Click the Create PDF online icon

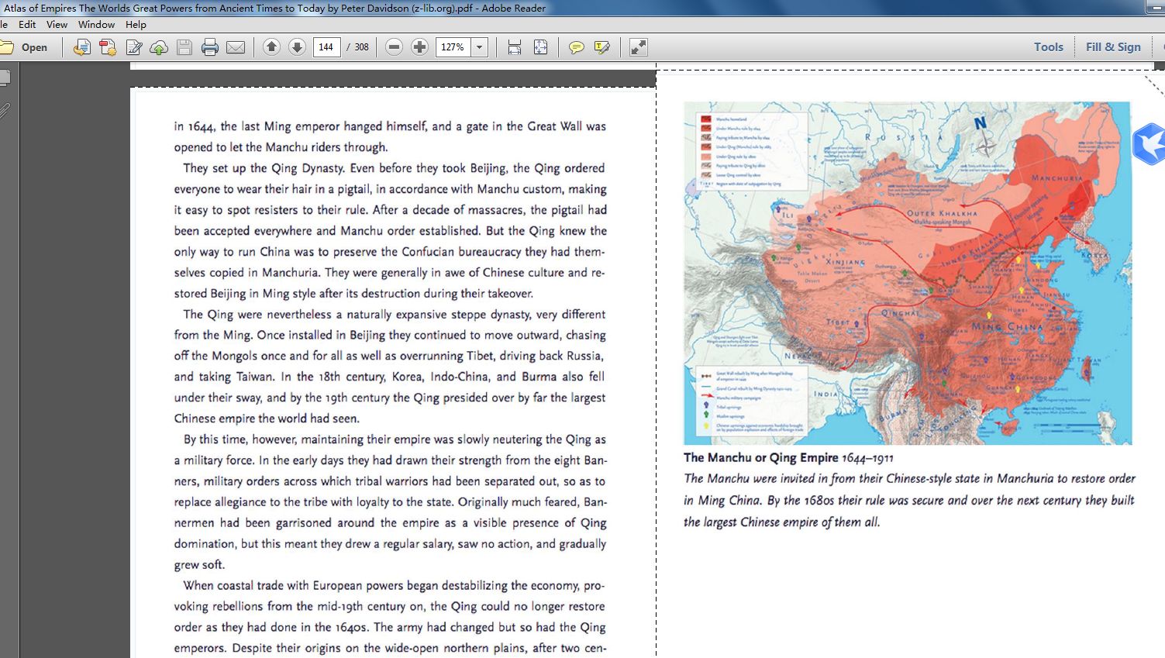click(108, 47)
